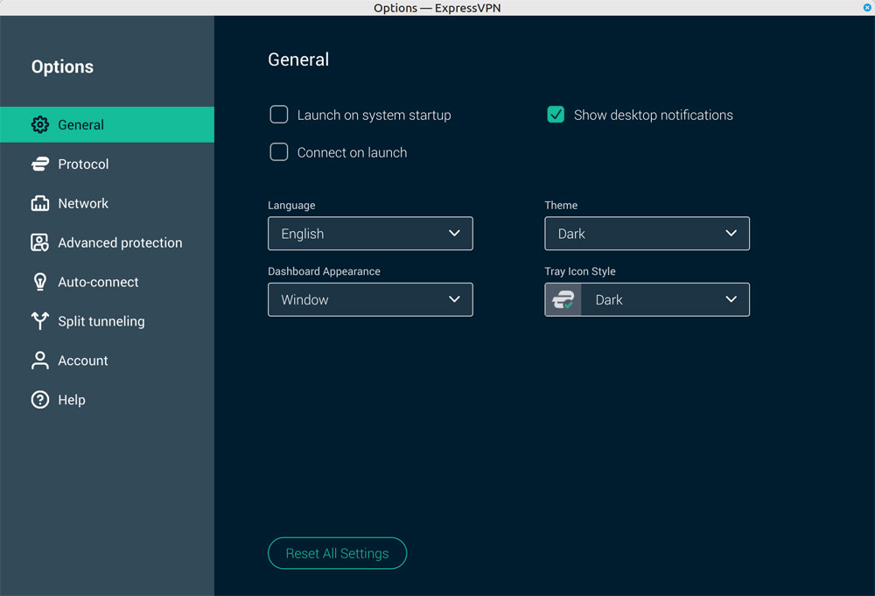Switch to Auto-connect section label

point(98,282)
